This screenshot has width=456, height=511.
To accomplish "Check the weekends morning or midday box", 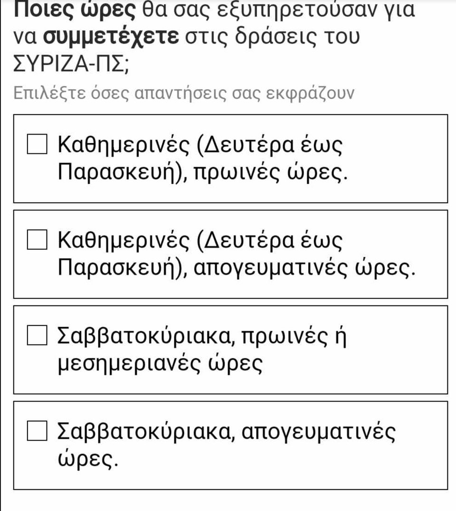I will [x=37, y=336].
